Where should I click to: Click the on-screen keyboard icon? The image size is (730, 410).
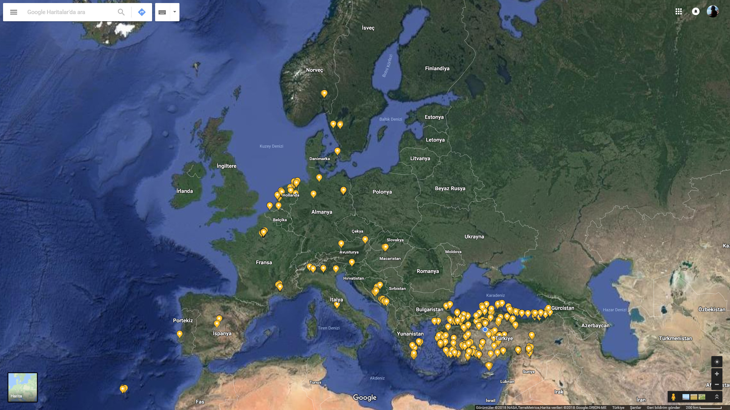(162, 12)
